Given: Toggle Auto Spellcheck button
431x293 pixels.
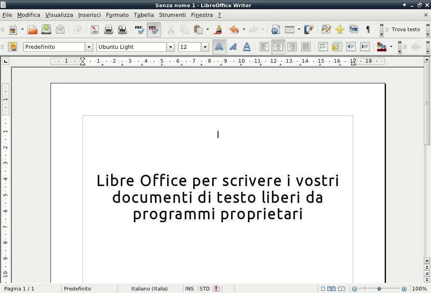Looking at the screenshot, I should click(154, 29).
